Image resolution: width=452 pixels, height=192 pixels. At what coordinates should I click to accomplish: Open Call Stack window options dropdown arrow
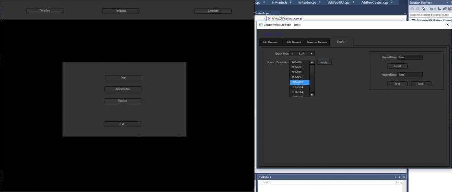tap(395, 177)
